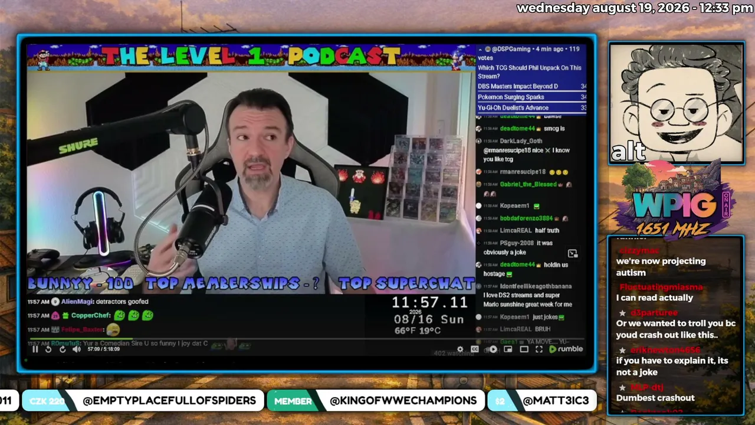Skip forward with the forward-arrow icon
Image resolution: width=755 pixels, height=425 pixels.
[63, 349]
